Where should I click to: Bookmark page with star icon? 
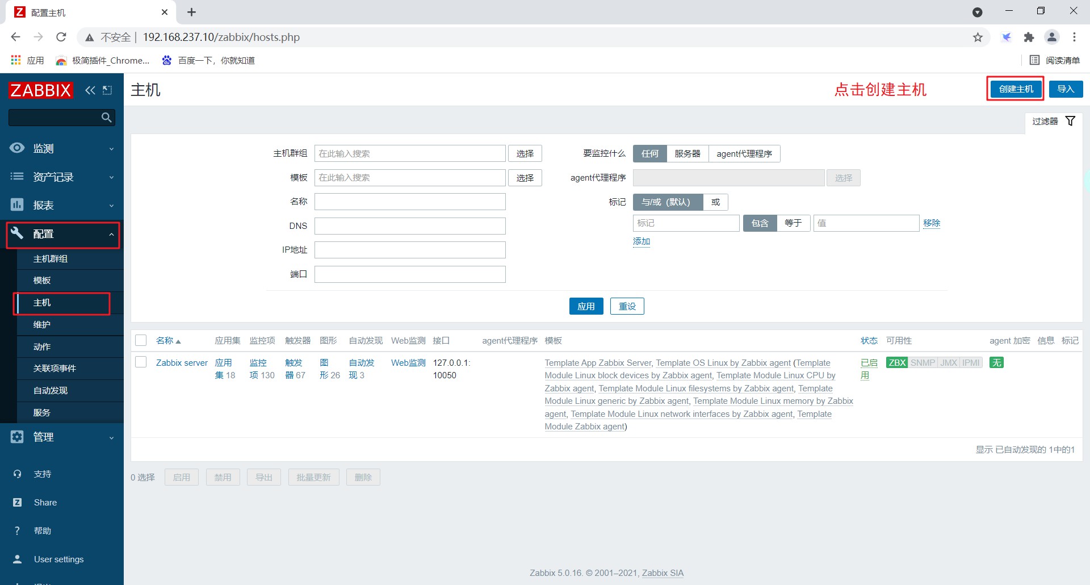pos(978,37)
